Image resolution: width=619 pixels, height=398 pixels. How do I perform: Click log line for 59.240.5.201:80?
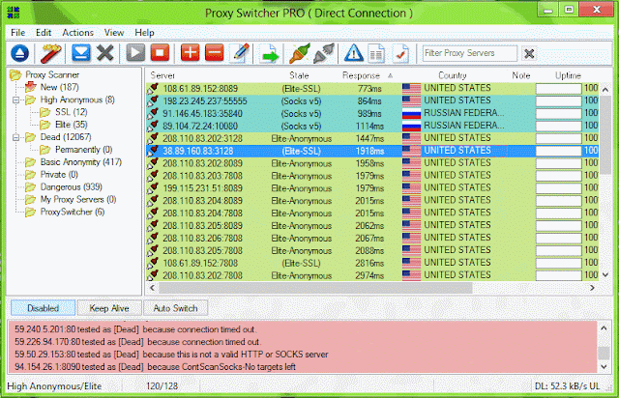click(137, 329)
